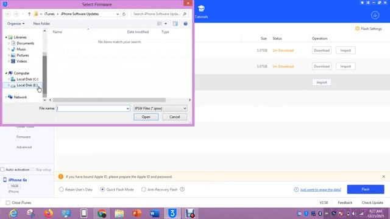Change view layout icon

[160, 24]
